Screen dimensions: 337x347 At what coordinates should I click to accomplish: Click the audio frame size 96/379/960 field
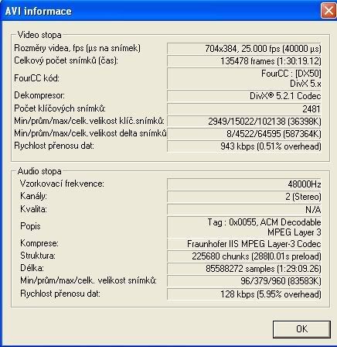coord(244,281)
